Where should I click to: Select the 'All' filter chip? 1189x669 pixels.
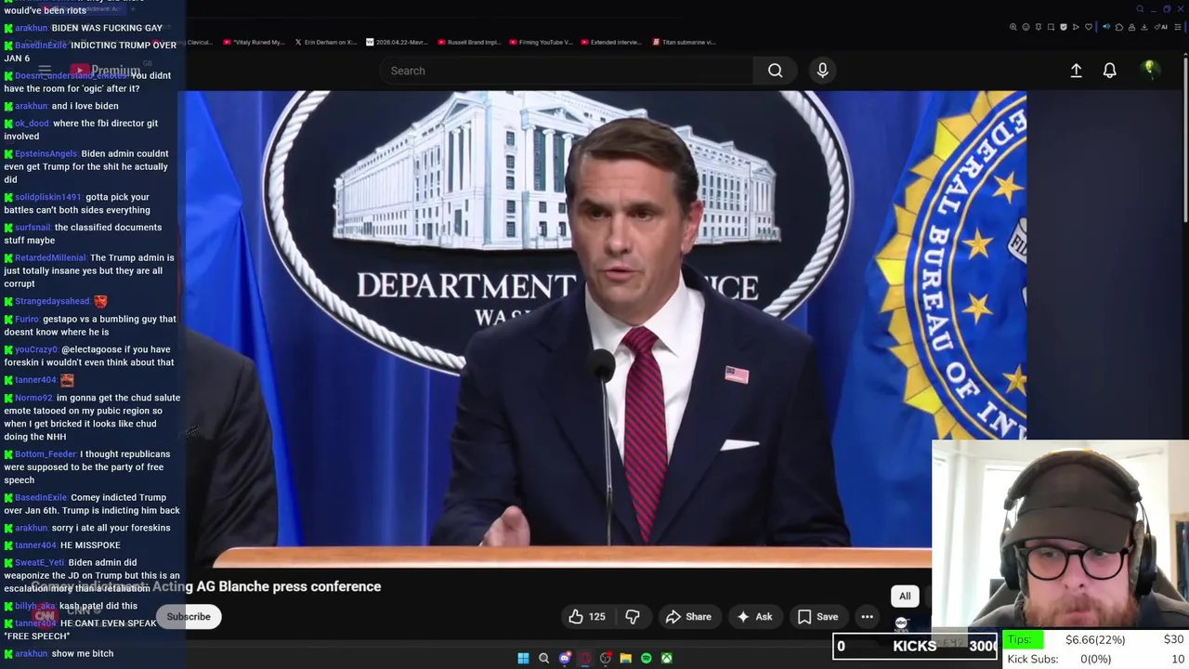[905, 597]
